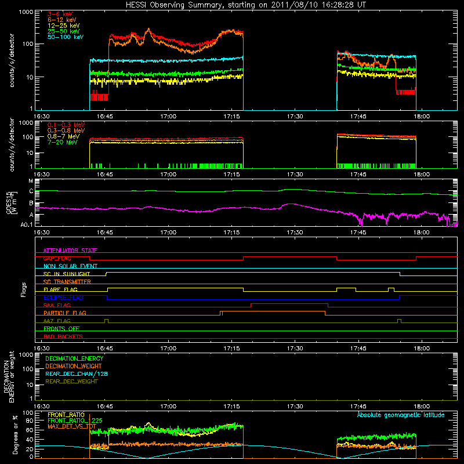Select the 3-6 keV legend label
Viewport: 464px width, 464px height.
coord(60,14)
